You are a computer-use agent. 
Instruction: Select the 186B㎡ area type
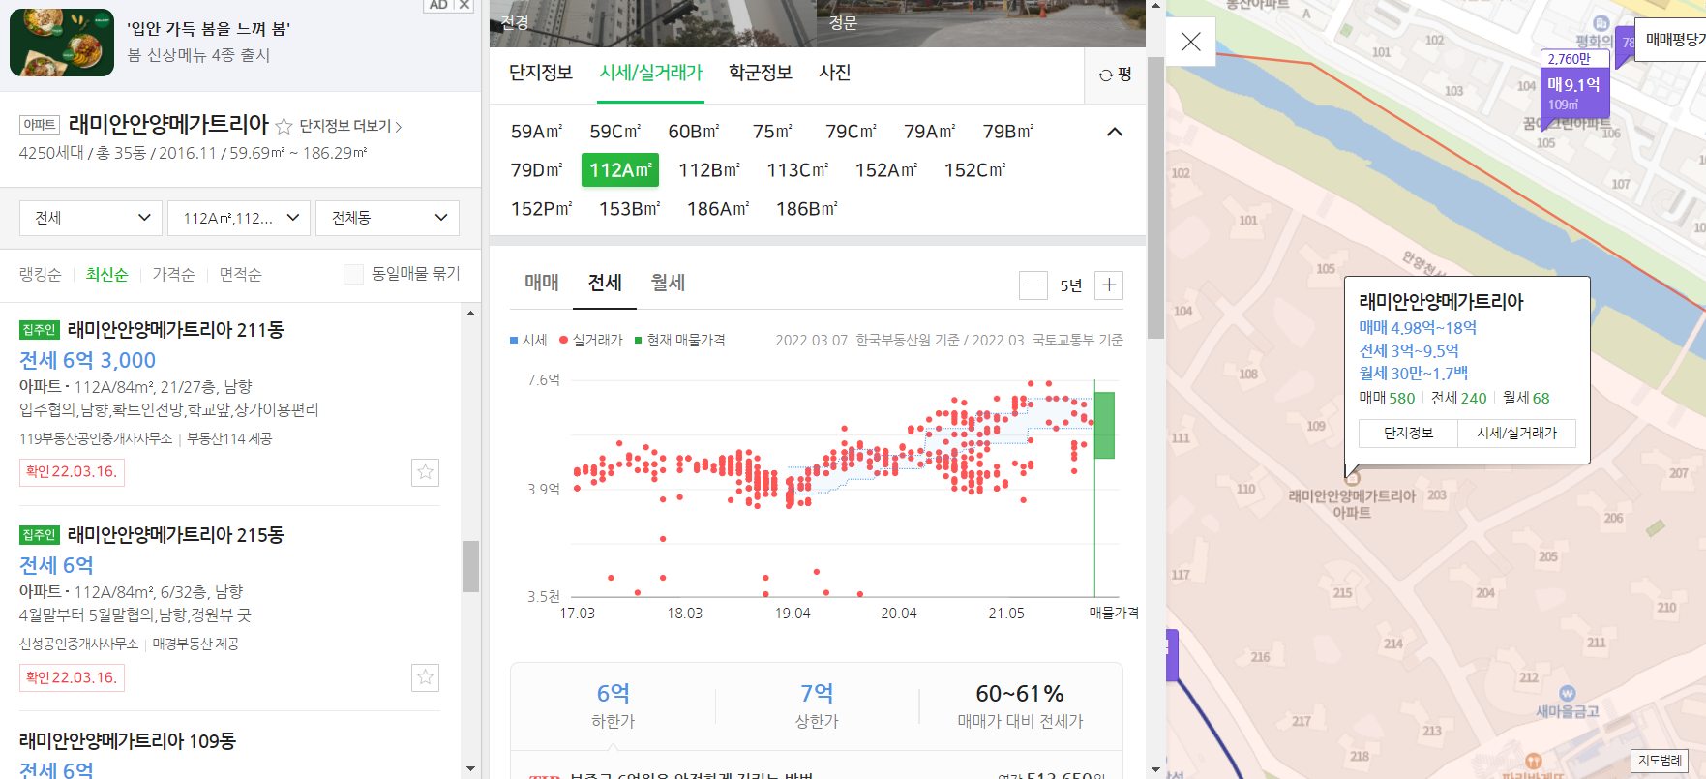coord(807,209)
